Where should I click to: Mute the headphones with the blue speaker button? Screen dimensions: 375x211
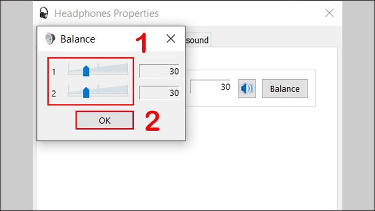click(x=247, y=88)
